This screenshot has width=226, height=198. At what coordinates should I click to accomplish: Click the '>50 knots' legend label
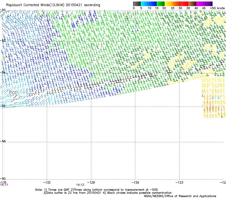point(217,8)
